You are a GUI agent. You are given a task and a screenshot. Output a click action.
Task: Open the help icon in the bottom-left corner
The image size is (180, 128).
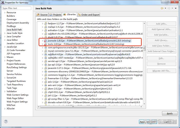pyautogui.click(x=6, y=121)
